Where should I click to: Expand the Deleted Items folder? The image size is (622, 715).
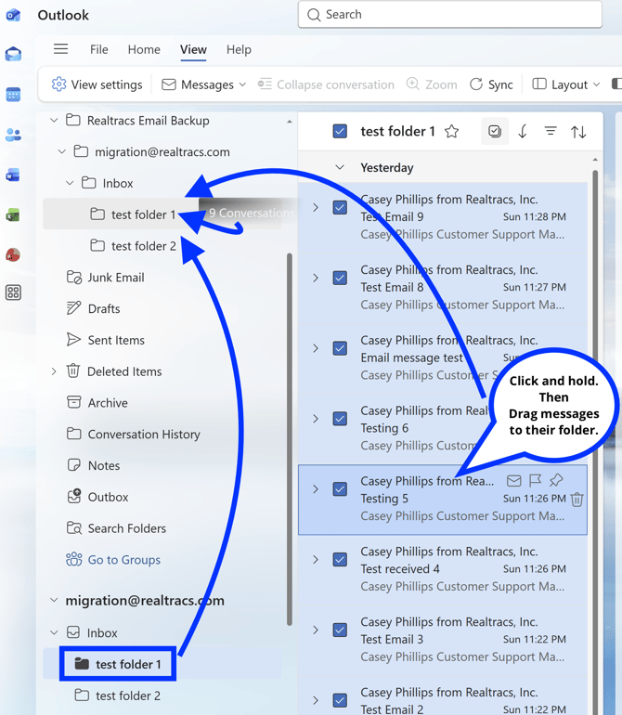tap(54, 371)
